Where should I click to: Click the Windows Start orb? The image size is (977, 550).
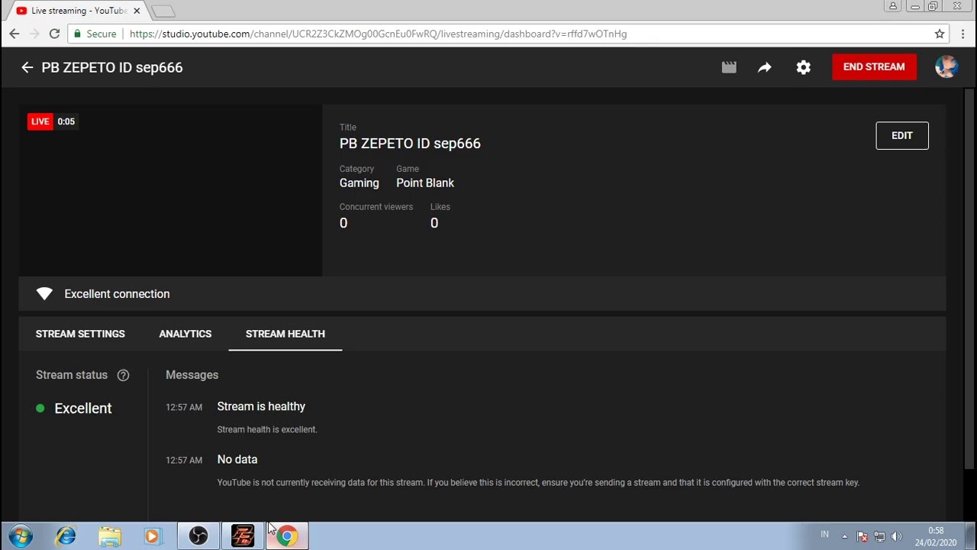tap(21, 535)
